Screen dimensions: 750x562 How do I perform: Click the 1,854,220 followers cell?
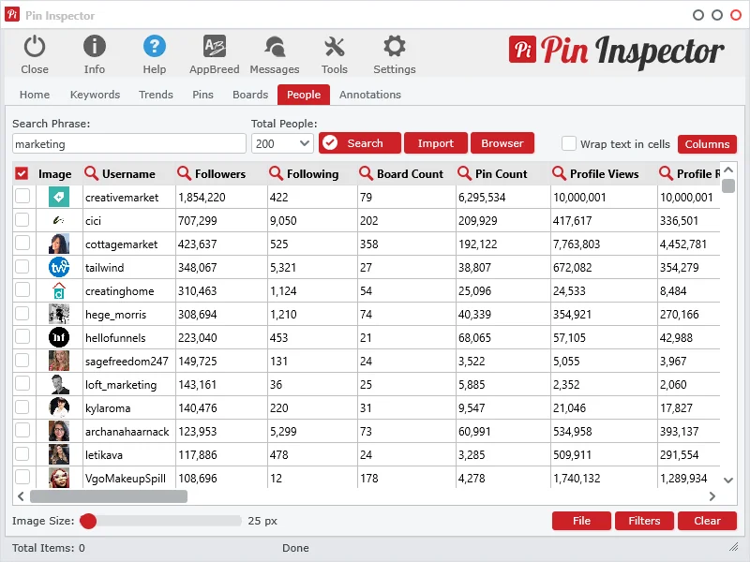(x=221, y=197)
